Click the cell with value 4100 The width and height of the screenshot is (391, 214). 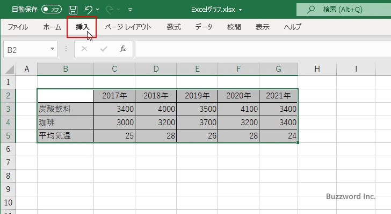(238, 109)
